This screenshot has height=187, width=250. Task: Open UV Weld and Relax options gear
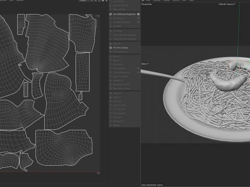[x=139, y=22]
